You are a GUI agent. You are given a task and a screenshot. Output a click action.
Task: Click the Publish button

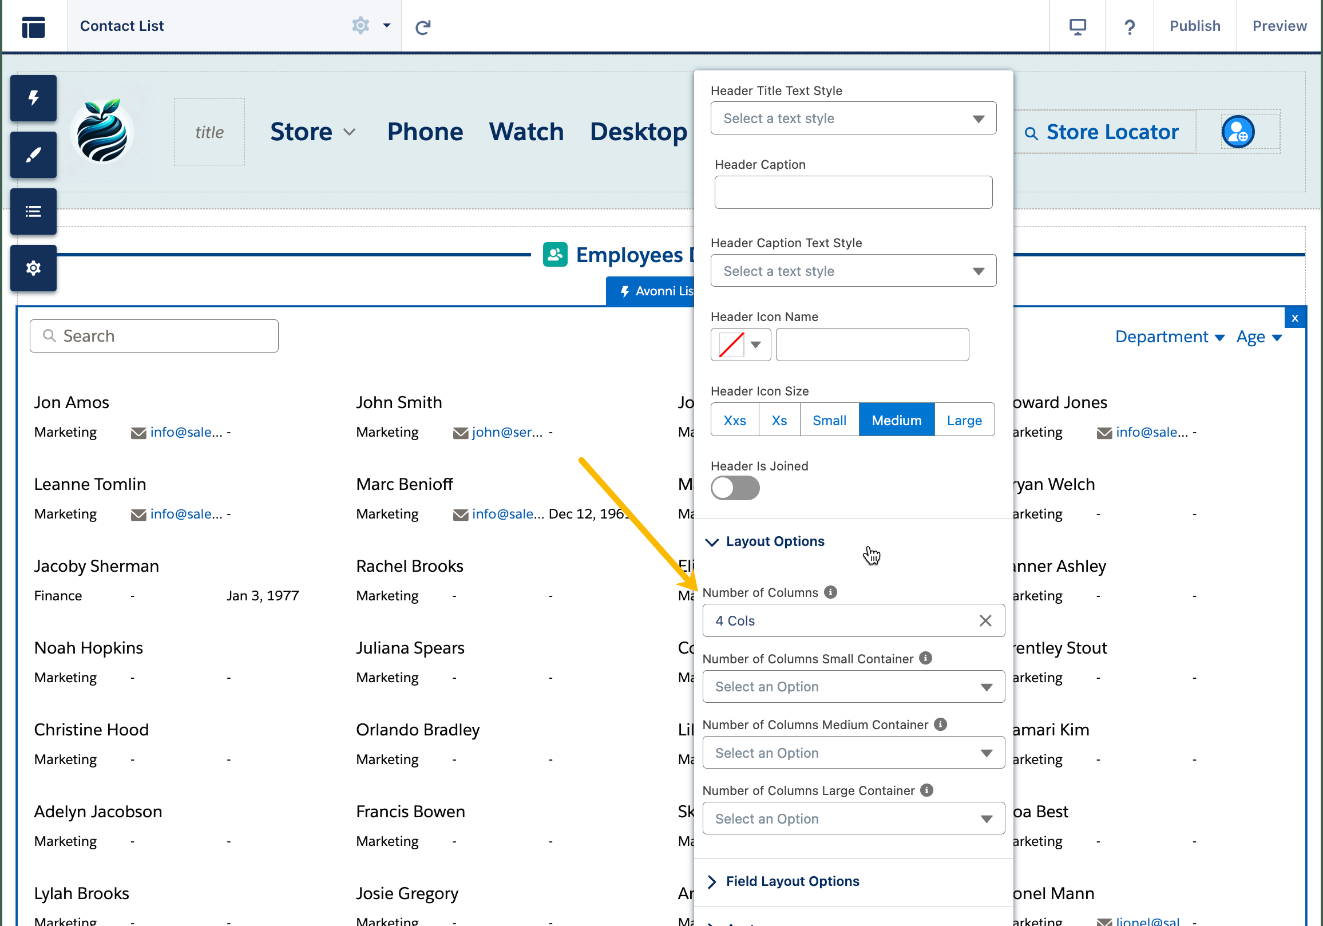[1194, 26]
